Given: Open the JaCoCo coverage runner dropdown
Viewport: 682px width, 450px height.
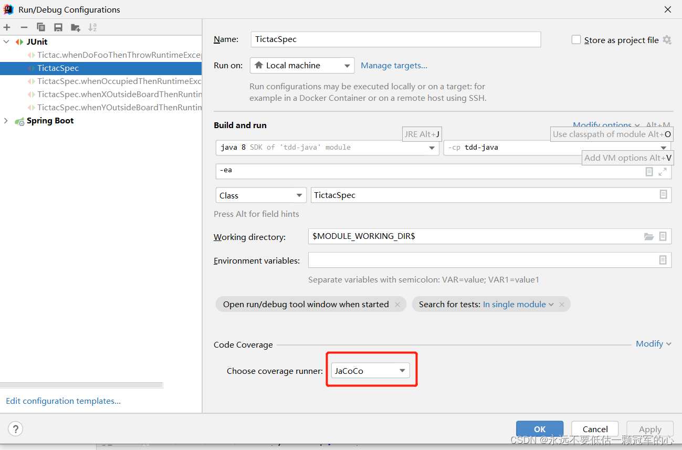Looking at the screenshot, I should pos(370,371).
